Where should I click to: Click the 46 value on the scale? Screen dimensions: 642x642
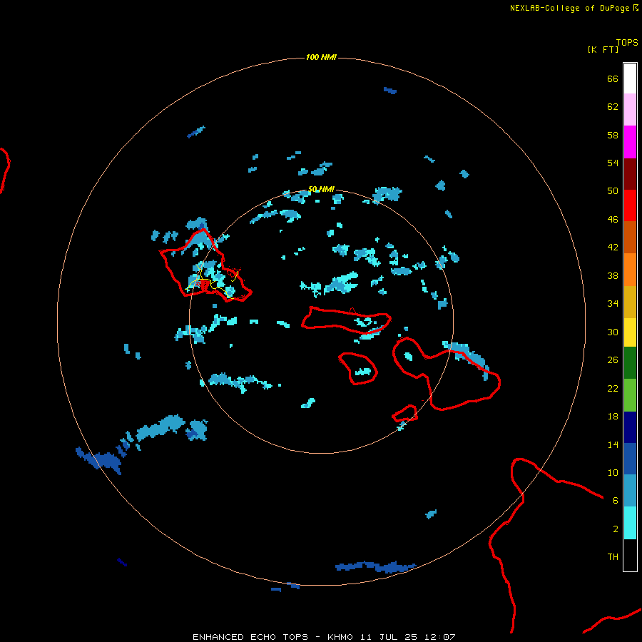613,220
